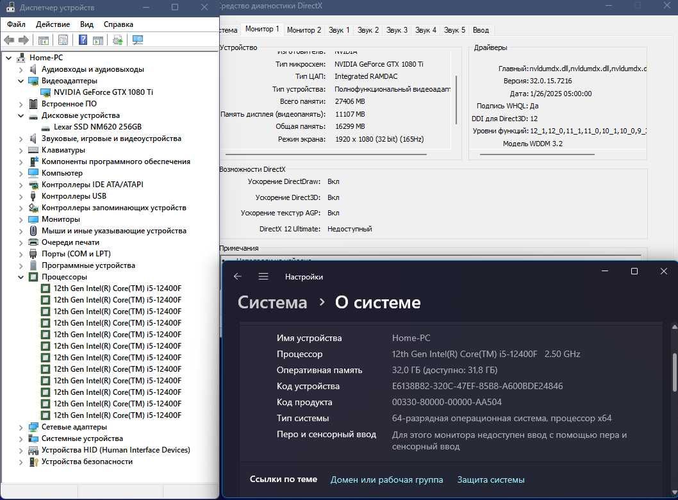Open the Файл menu in Device Manager

pyautogui.click(x=16, y=24)
